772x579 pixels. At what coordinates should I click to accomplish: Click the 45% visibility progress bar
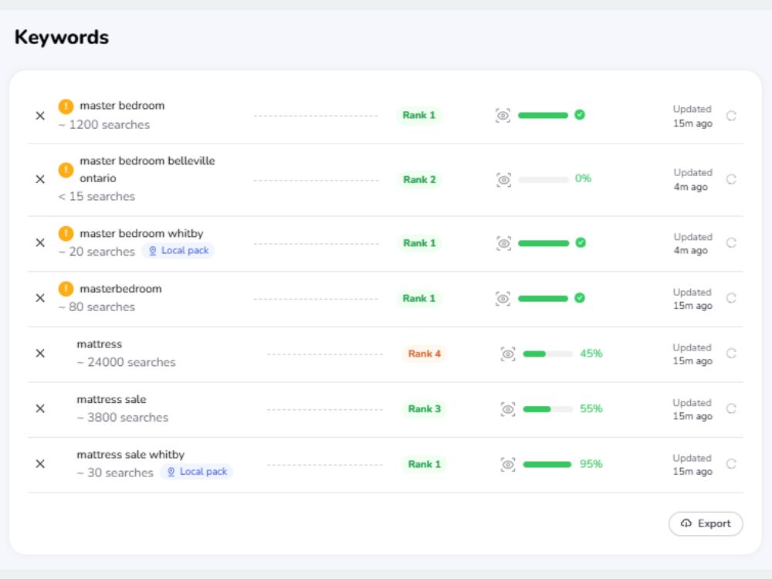pyautogui.click(x=547, y=354)
